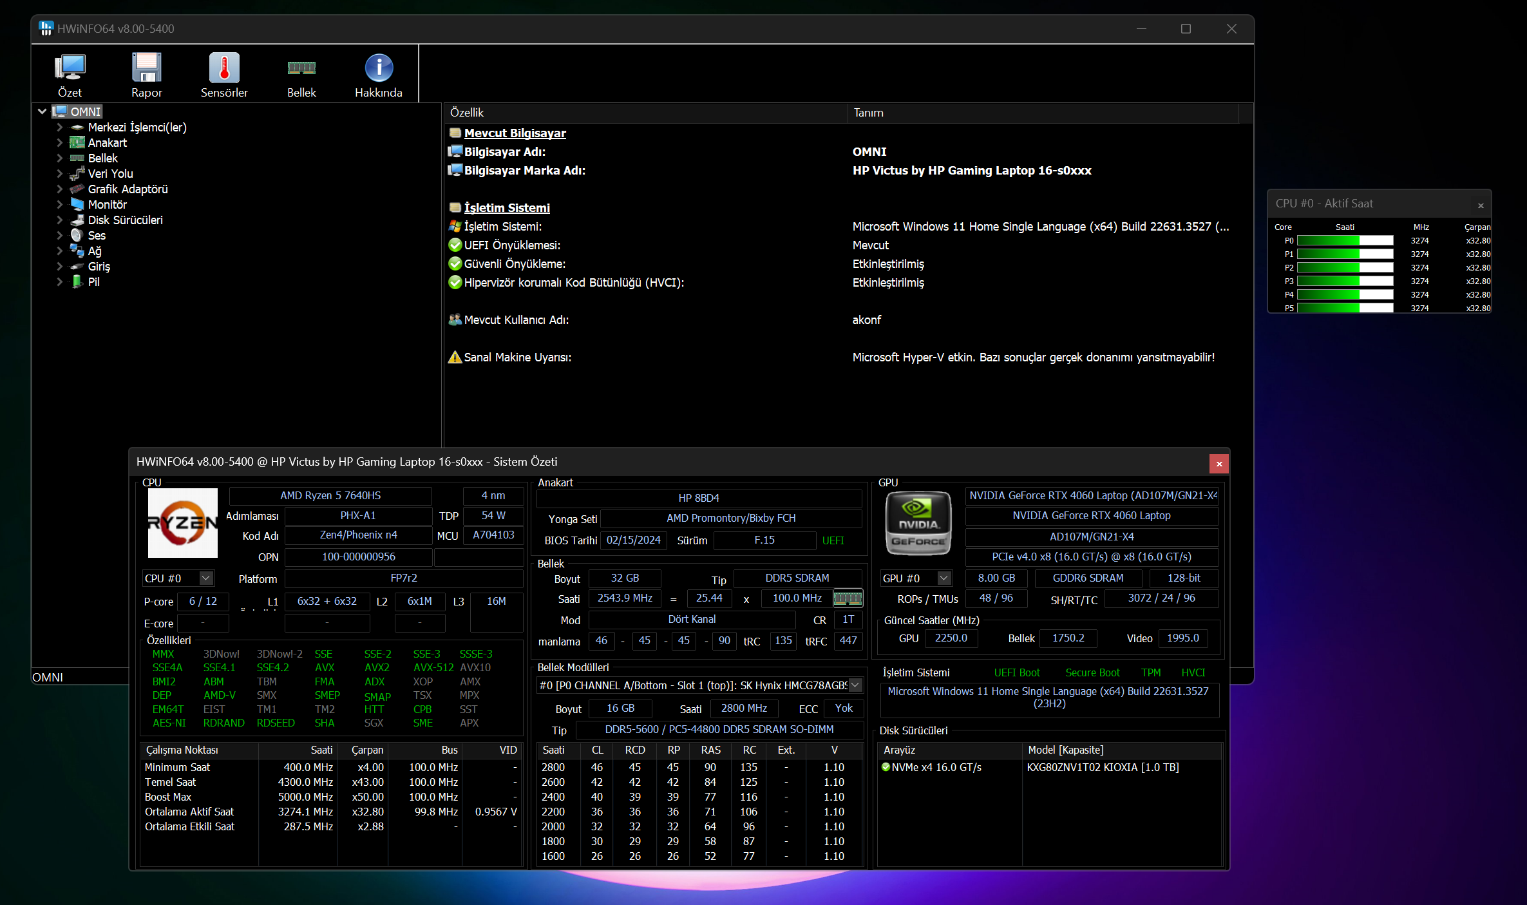
Task: Click the memory module icon beside 100.0 MHz
Action: pyautogui.click(x=848, y=598)
